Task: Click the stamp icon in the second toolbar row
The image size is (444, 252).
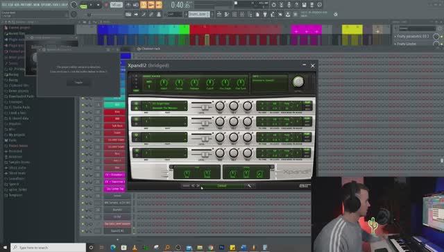Action: [x=159, y=14]
